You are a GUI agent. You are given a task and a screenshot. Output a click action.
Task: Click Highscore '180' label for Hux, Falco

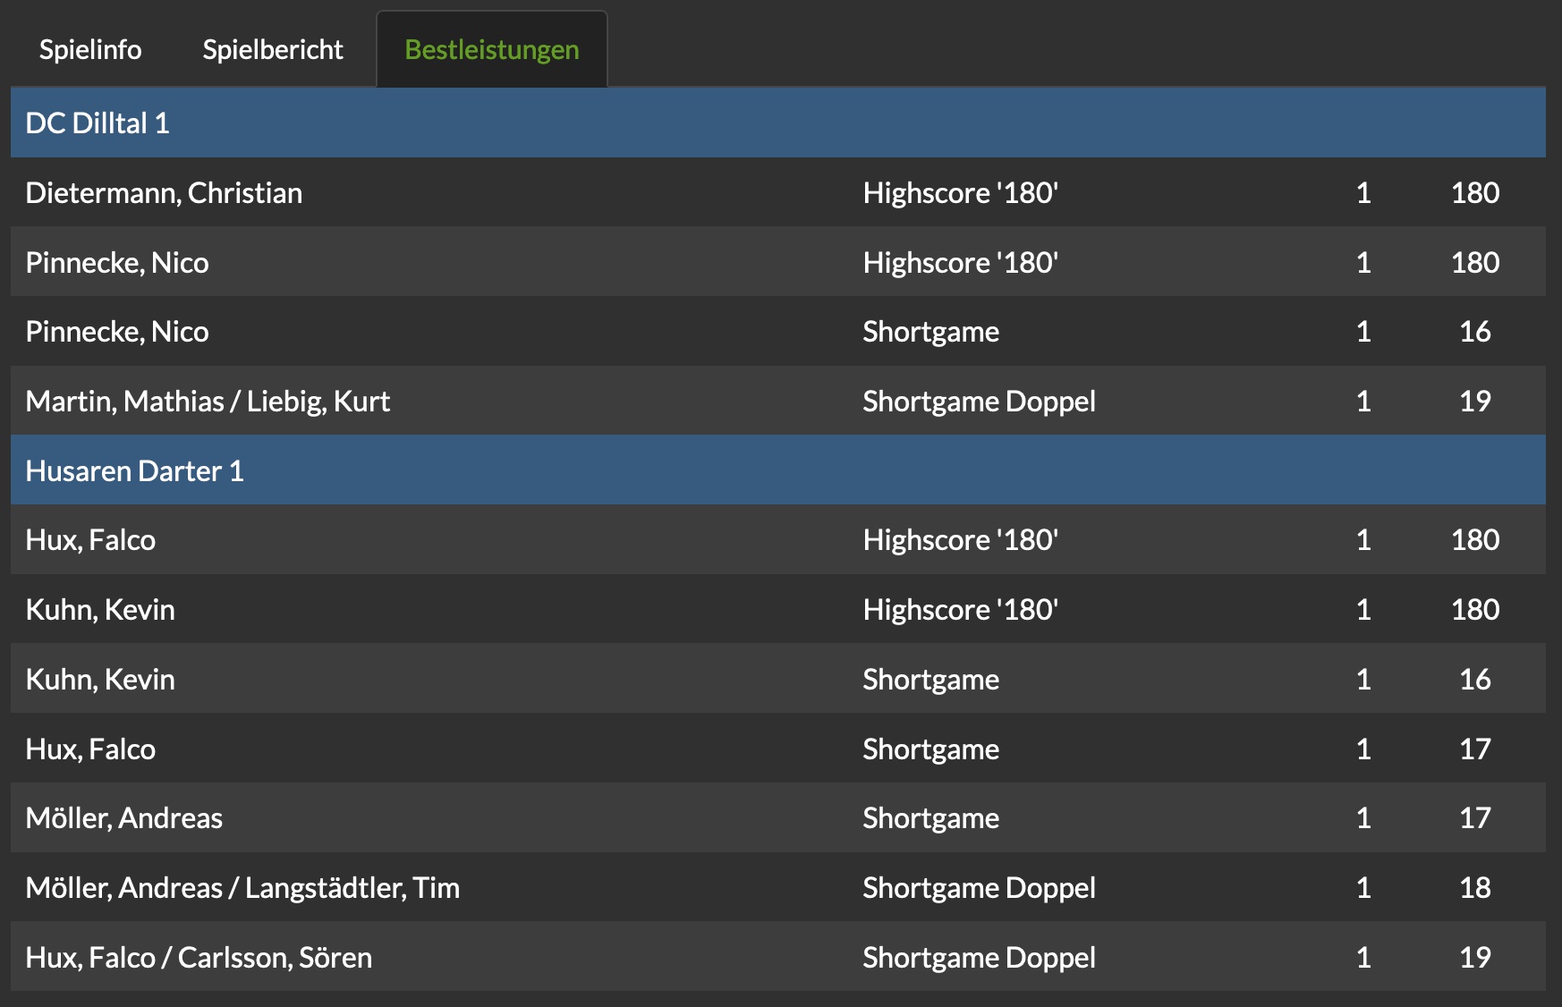click(x=961, y=540)
